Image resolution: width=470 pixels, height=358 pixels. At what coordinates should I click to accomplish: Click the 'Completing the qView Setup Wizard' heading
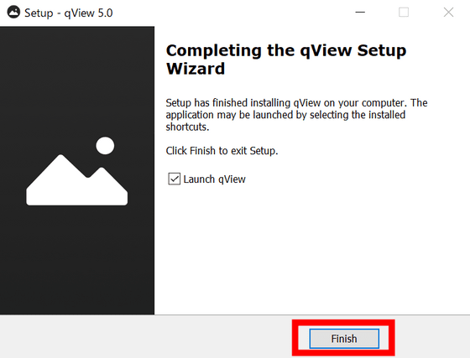(286, 60)
